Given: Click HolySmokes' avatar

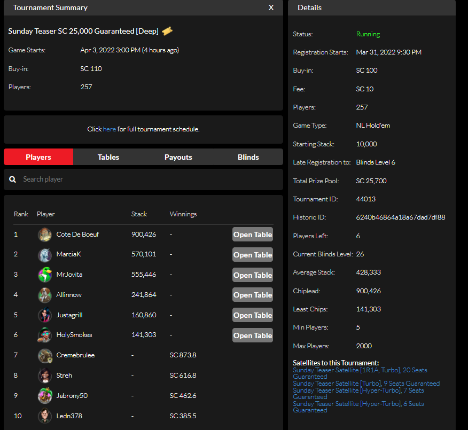Looking at the screenshot, I should pos(45,335).
